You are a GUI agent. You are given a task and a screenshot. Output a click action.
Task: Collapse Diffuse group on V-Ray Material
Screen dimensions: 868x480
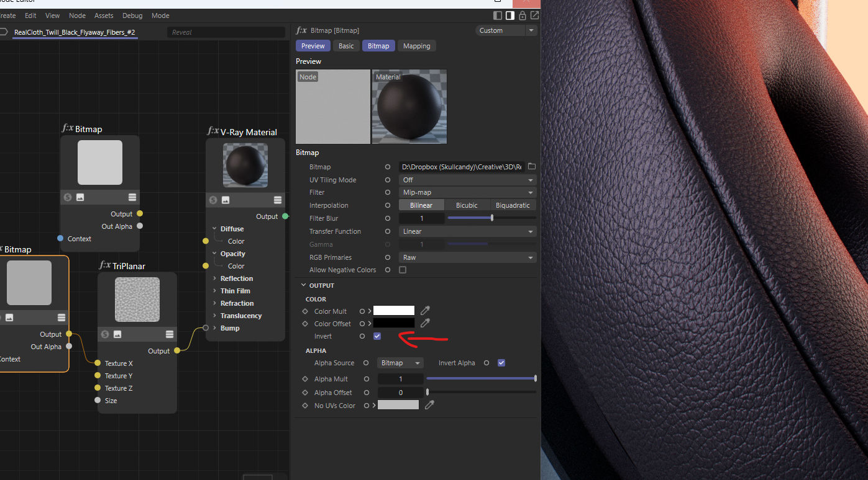click(214, 229)
